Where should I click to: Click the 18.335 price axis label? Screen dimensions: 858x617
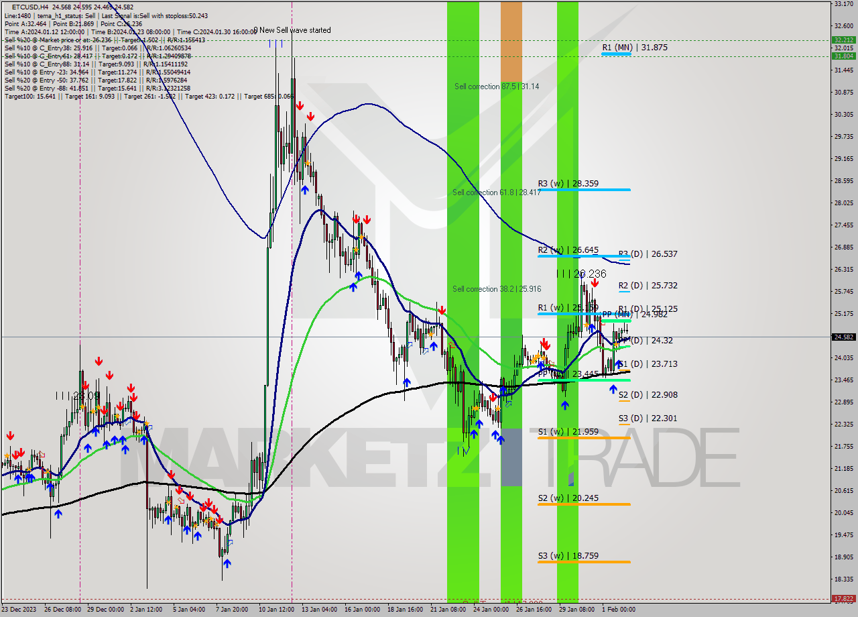tap(843, 579)
